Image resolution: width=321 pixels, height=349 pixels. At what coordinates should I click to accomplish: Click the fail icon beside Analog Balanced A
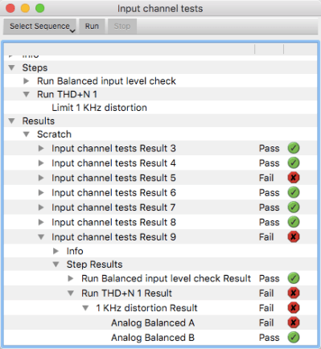(294, 322)
